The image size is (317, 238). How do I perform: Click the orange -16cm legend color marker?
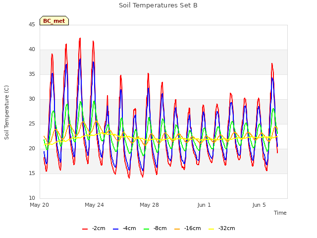(x=177, y=229)
